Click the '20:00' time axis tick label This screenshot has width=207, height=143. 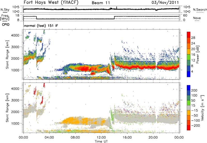pyautogui.click(x=153, y=138)
